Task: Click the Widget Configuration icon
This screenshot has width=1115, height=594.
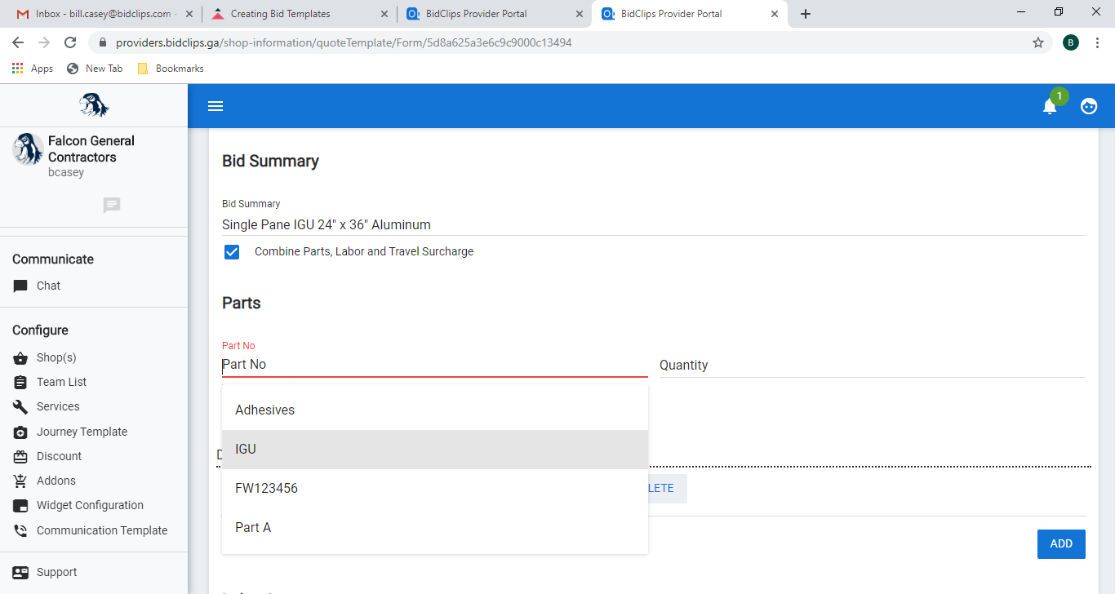Action: (20, 505)
